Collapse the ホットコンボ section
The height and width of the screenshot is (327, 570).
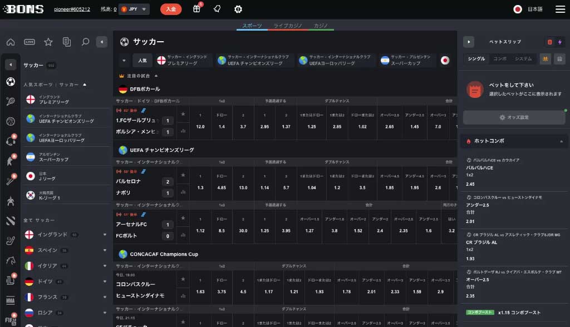point(561,141)
